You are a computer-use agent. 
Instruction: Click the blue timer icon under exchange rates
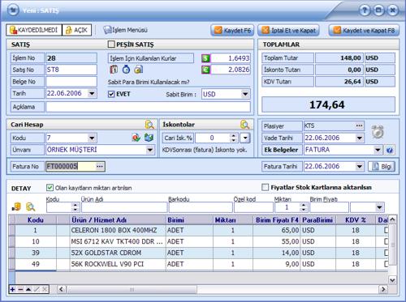(126, 70)
